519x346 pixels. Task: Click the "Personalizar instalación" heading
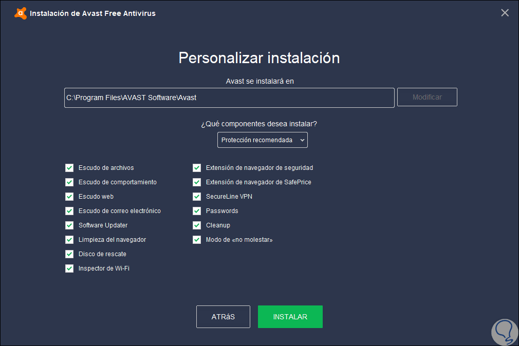tap(259, 58)
